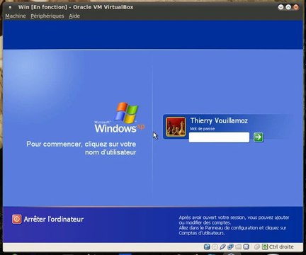
Task: Click the mouse integration status icon
Action: 257,246
